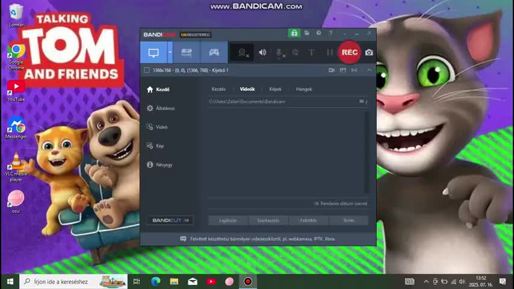Toggle speaker sound recording icon
Screen dimensions: 514x289
262,52
